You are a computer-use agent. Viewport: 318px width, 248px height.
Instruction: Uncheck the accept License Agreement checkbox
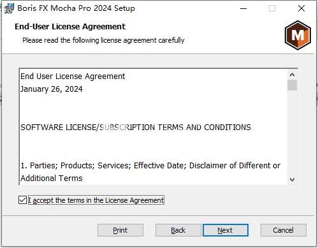tap(22, 200)
